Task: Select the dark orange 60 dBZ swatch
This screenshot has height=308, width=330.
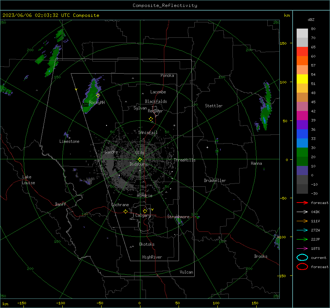Action: click(302, 60)
